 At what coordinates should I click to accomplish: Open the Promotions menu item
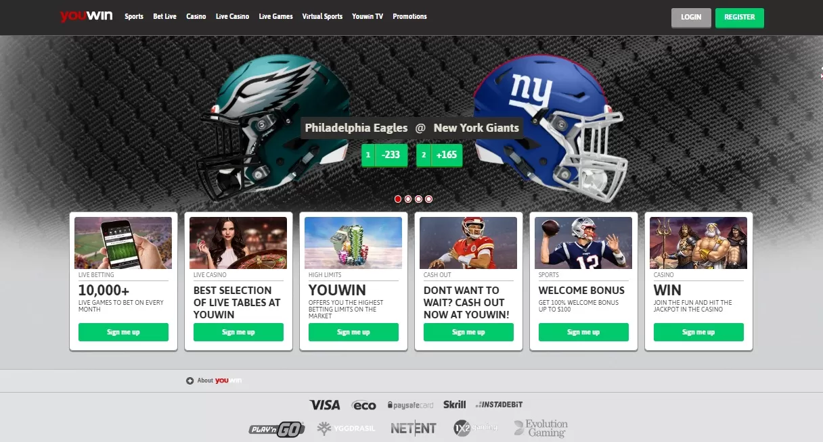409,16
